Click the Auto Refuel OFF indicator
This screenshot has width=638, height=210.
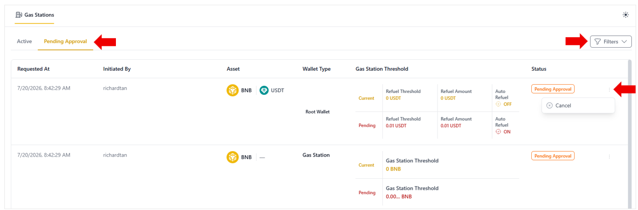coord(503,104)
